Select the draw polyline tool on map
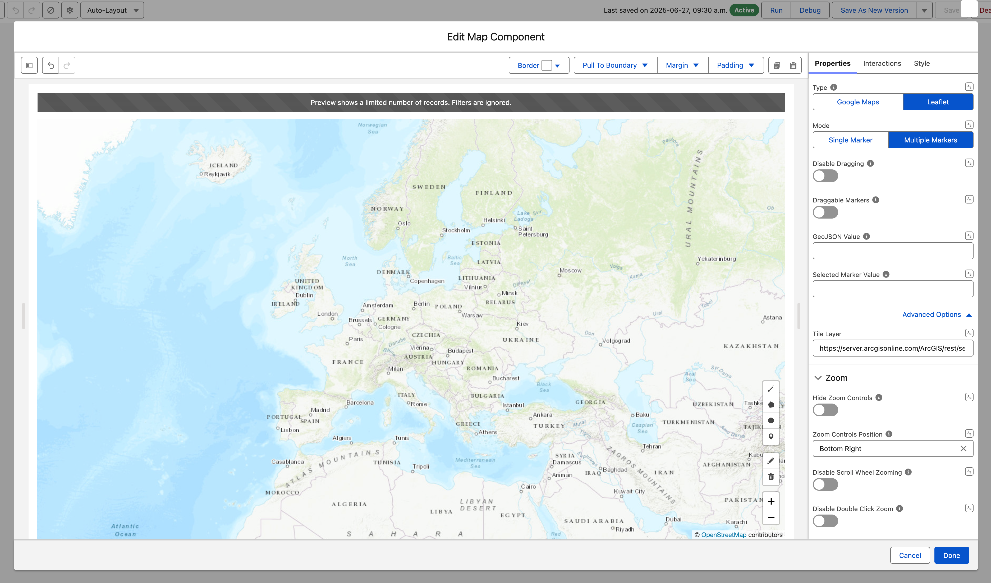This screenshot has height=583, width=991. (771, 389)
